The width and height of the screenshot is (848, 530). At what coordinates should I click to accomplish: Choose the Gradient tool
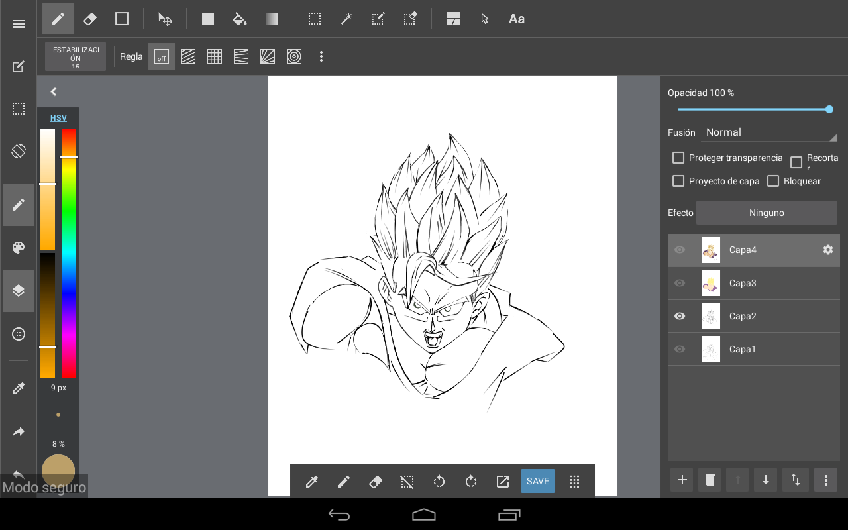272,19
